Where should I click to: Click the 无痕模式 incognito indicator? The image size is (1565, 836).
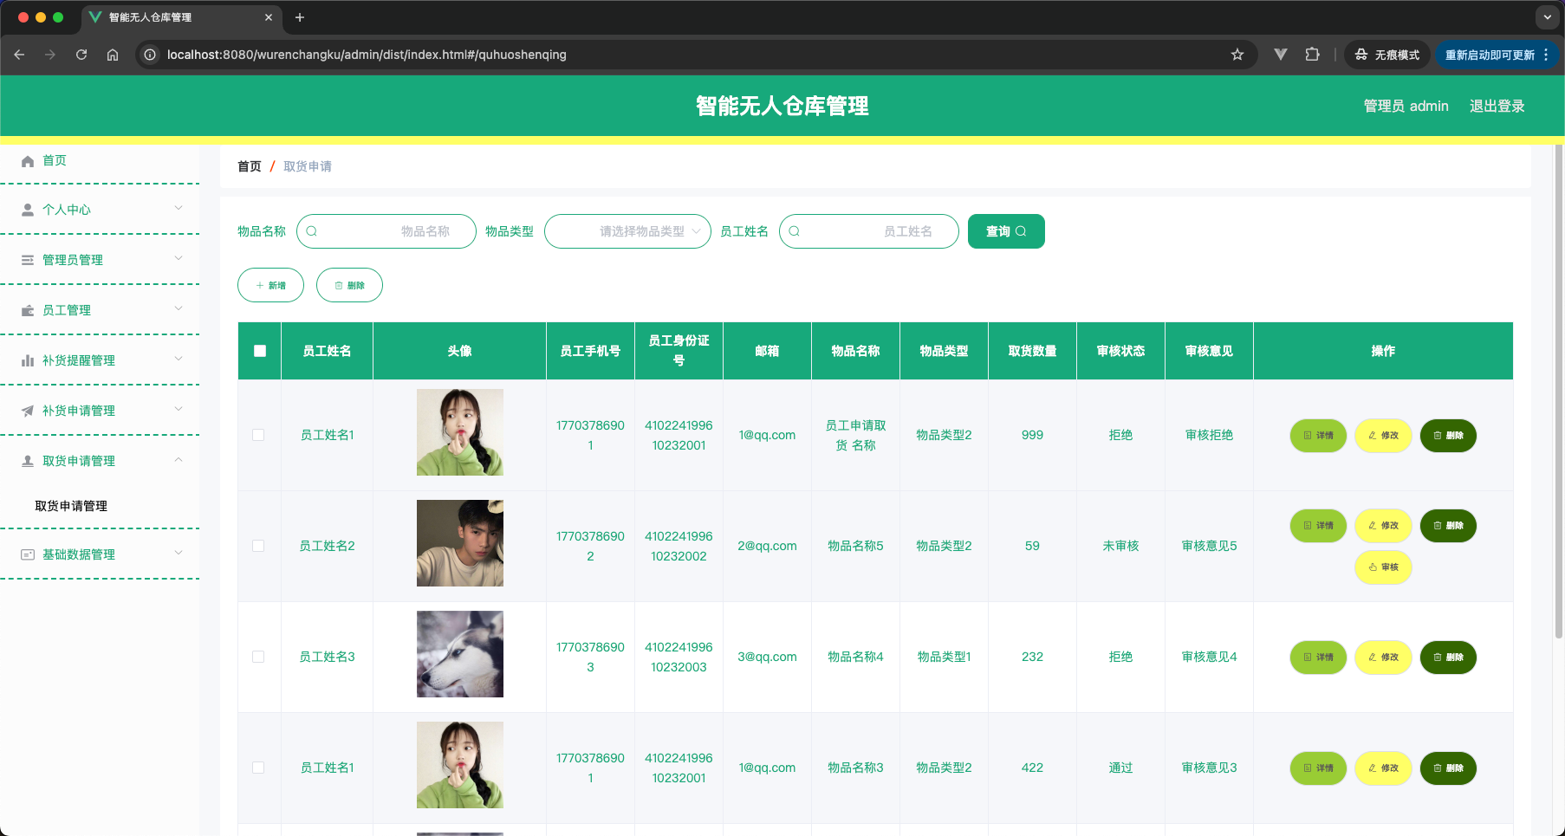[x=1387, y=55]
